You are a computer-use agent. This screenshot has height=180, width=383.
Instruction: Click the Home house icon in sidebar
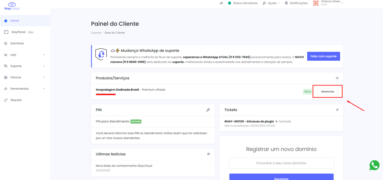tap(6, 21)
